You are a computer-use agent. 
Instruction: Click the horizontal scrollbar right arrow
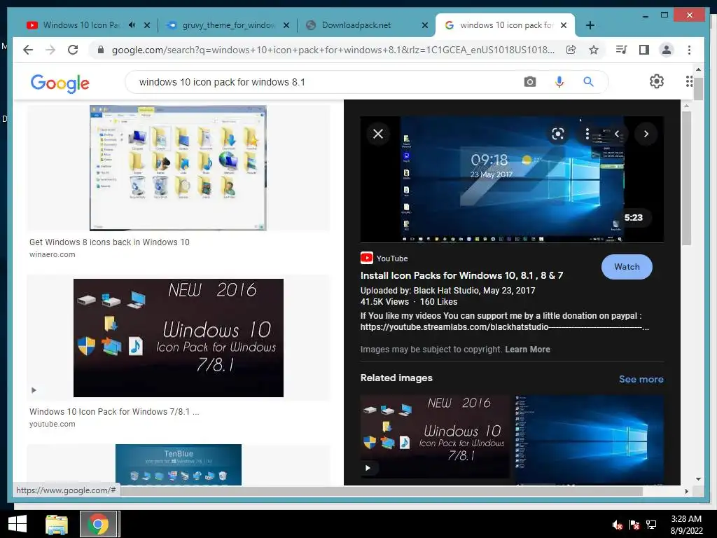pos(686,491)
